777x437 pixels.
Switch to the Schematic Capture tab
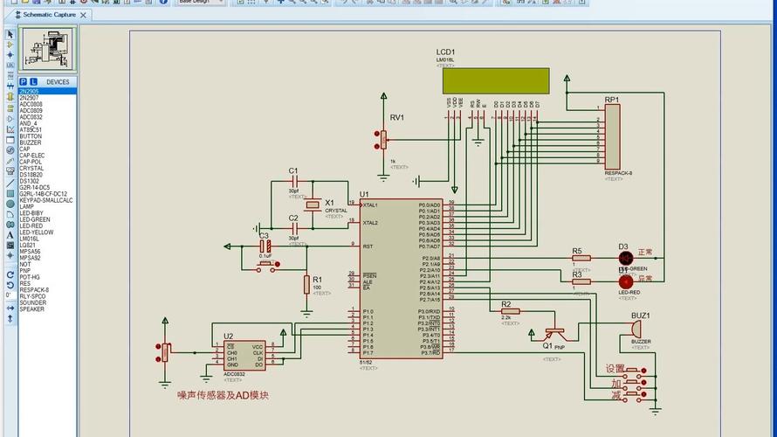pos(49,15)
